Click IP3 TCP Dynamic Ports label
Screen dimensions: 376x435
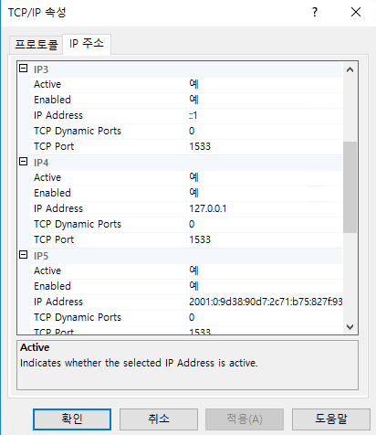click(78, 131)
